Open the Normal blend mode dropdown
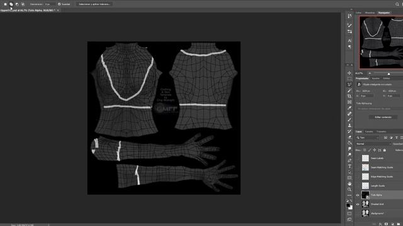 (373, 144)
